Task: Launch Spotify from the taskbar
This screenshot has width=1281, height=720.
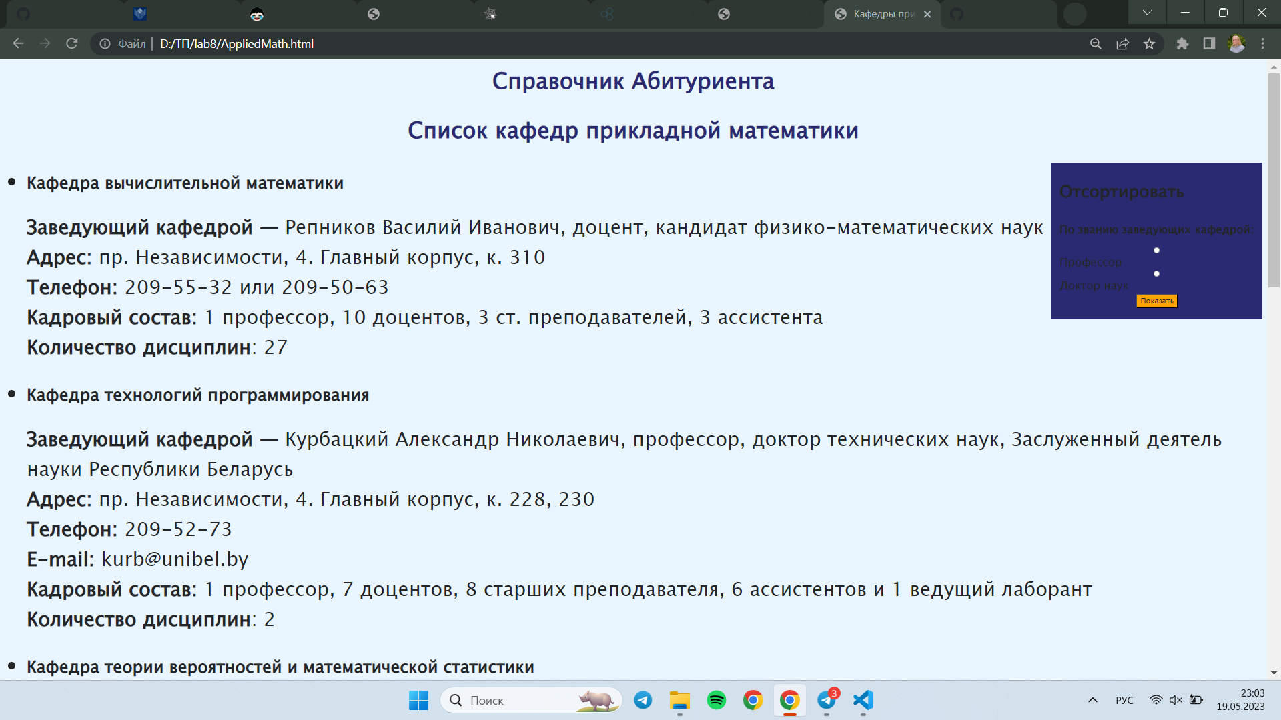Action: pos(717,700)
